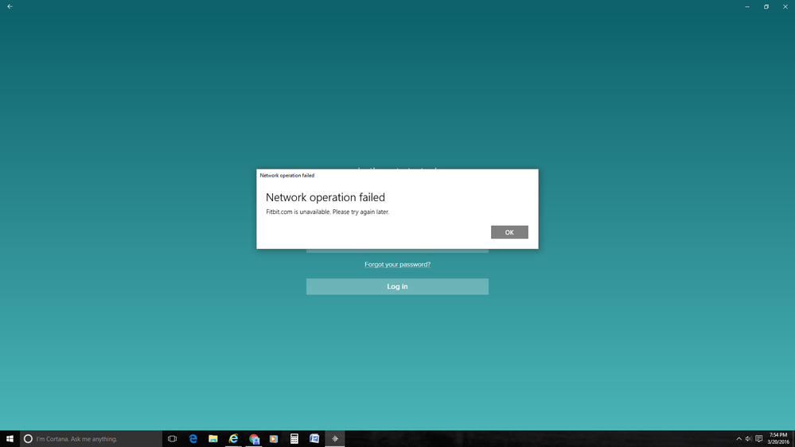Restore down the Fitbit app window

pos(766,6)
